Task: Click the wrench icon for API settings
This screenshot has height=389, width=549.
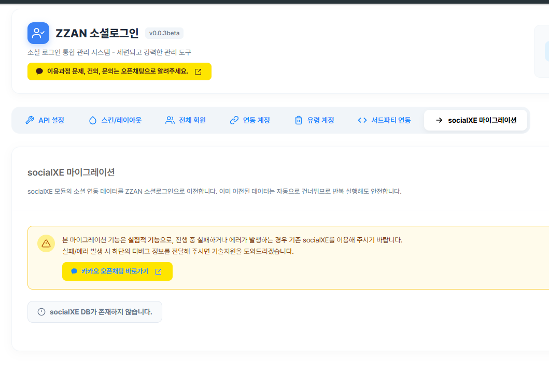Action: pyautogui.click(x=30, y=120)
